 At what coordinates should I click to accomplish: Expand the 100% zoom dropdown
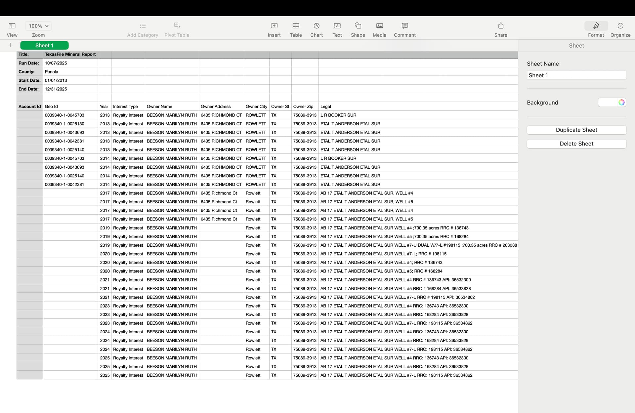tap(38, 26)
